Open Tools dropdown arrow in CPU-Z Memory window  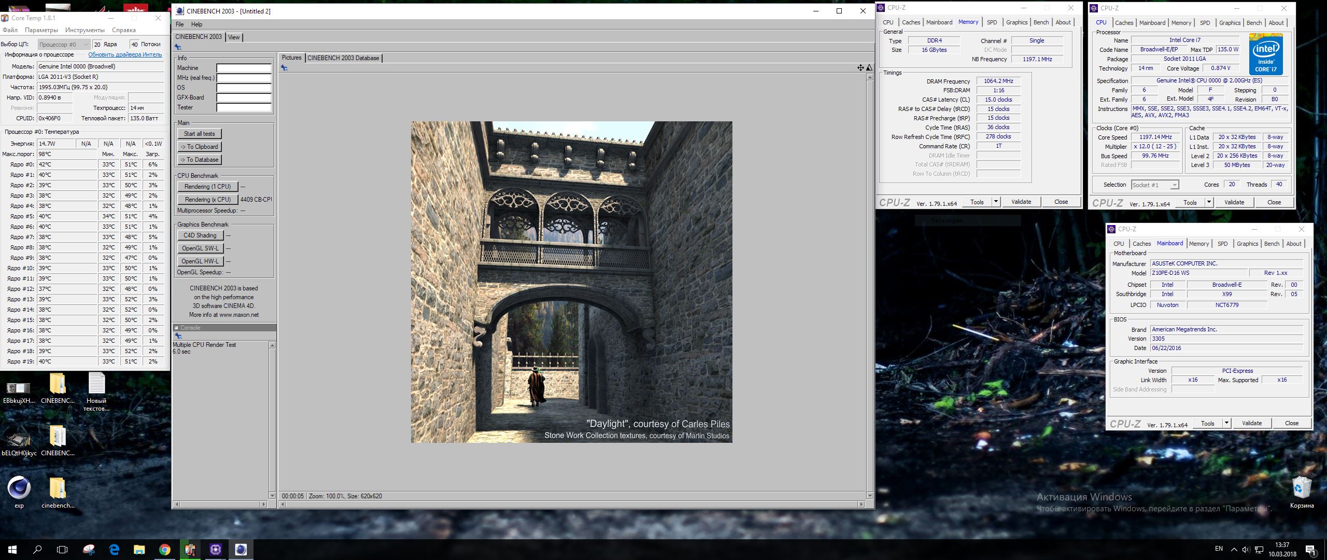pos(996,202)
